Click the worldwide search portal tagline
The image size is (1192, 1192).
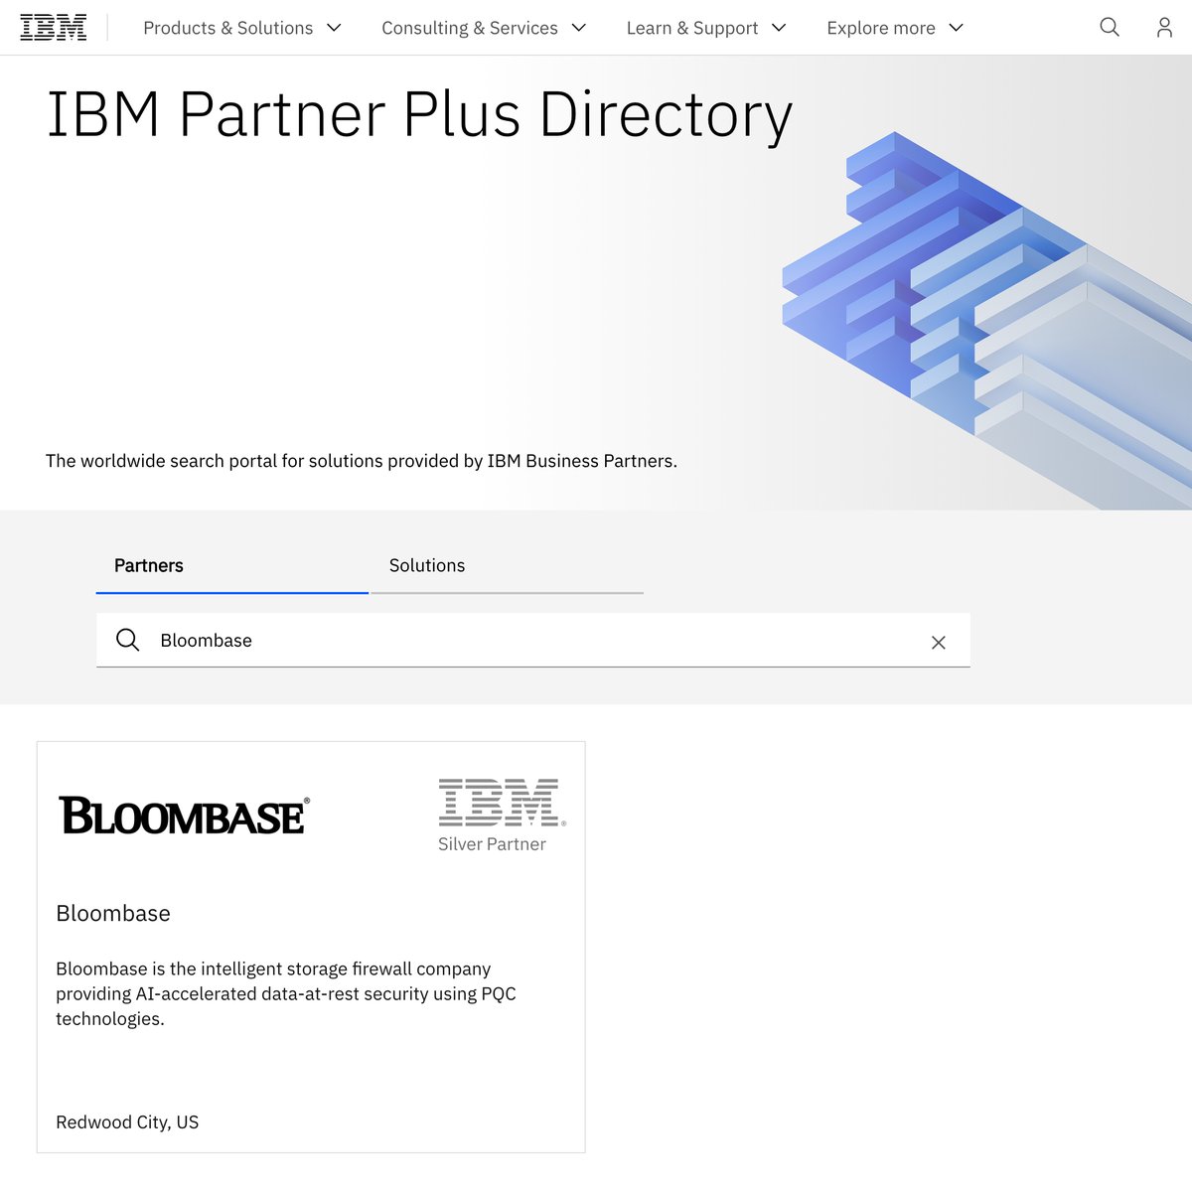(x=362, y=461)
